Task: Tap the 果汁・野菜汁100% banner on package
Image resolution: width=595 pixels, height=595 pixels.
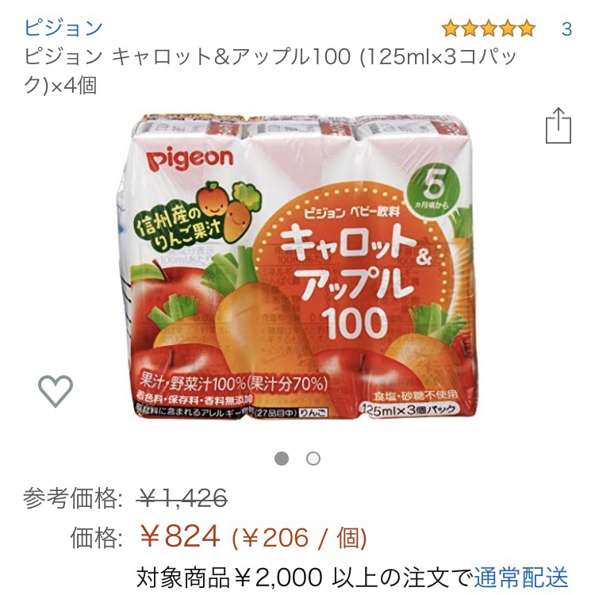Action: [x=233, y=385]
